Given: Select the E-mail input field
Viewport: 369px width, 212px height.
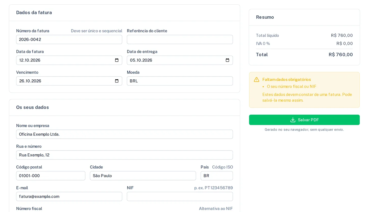Looking at the screenshot, I should click(x=69, y=196).
